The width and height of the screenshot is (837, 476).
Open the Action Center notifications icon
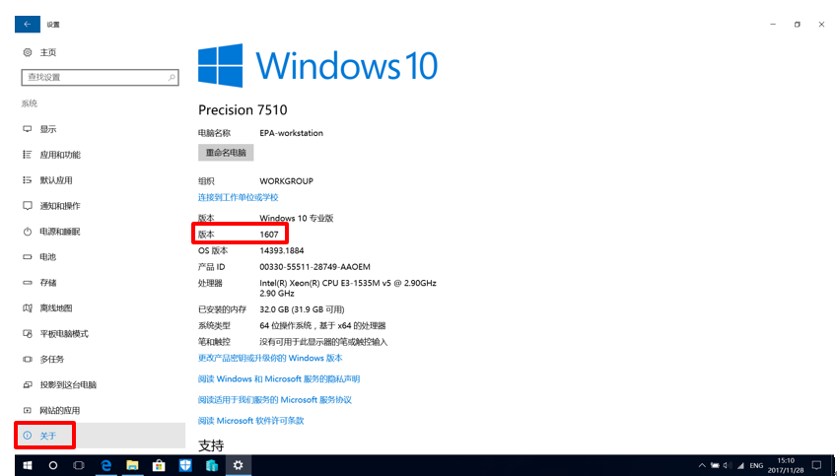coord(816,465)
